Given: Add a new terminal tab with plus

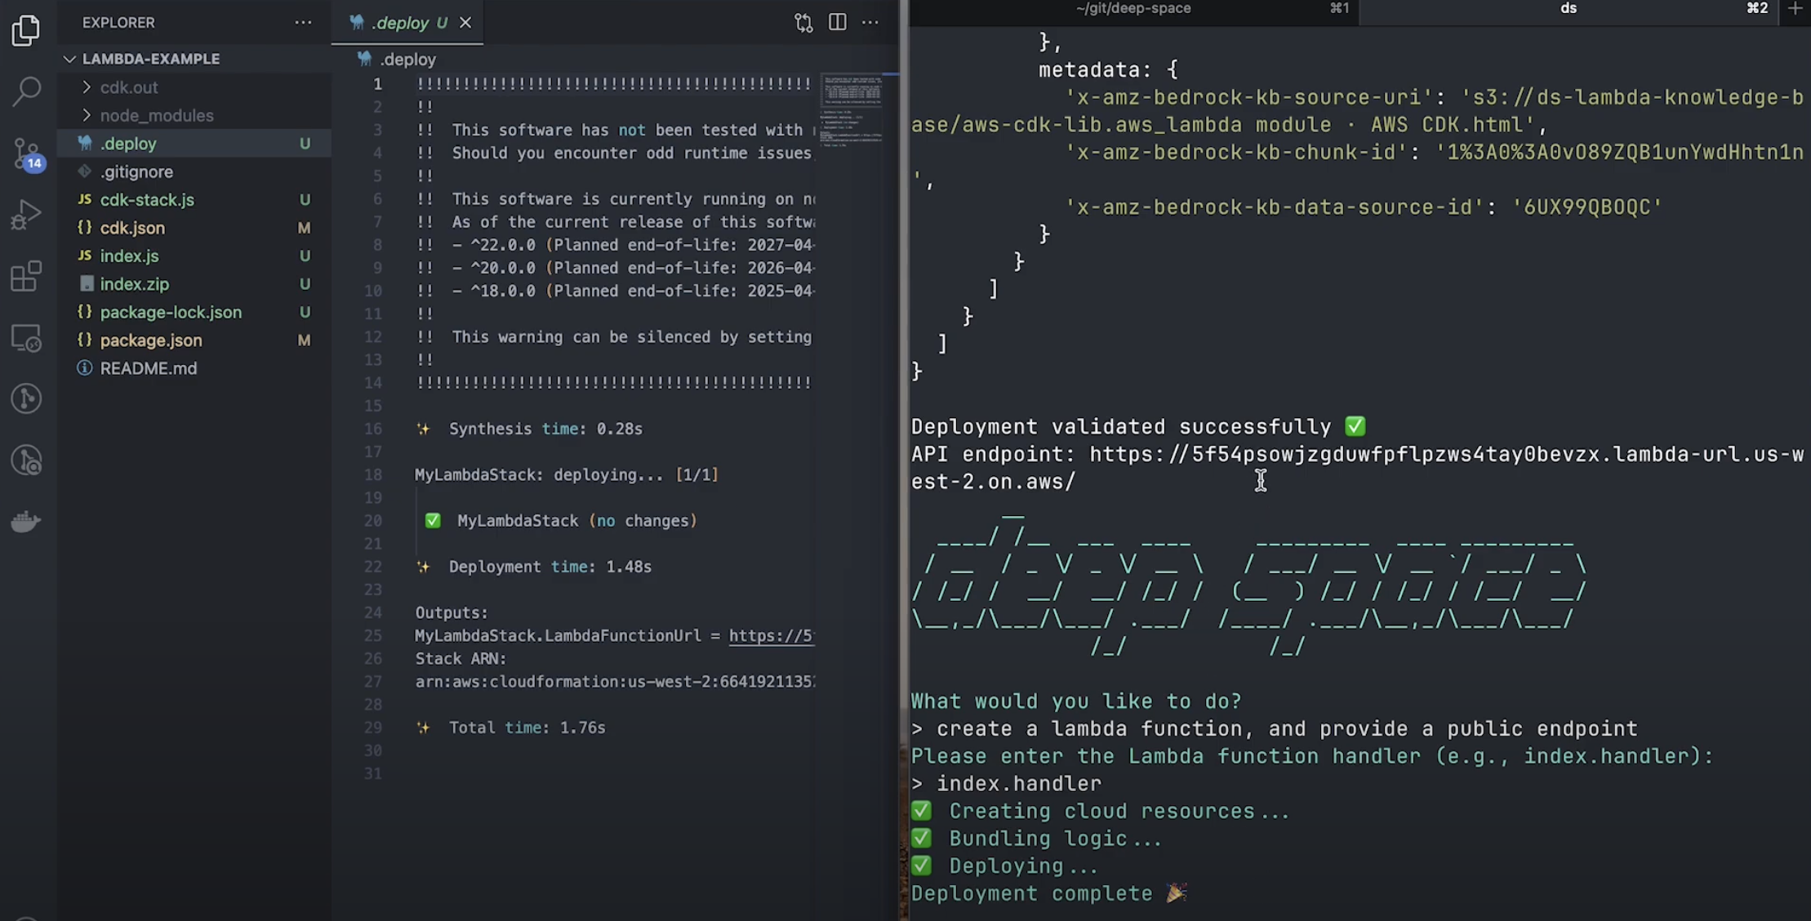Looking at the screenshot, I should (1795, 9).
